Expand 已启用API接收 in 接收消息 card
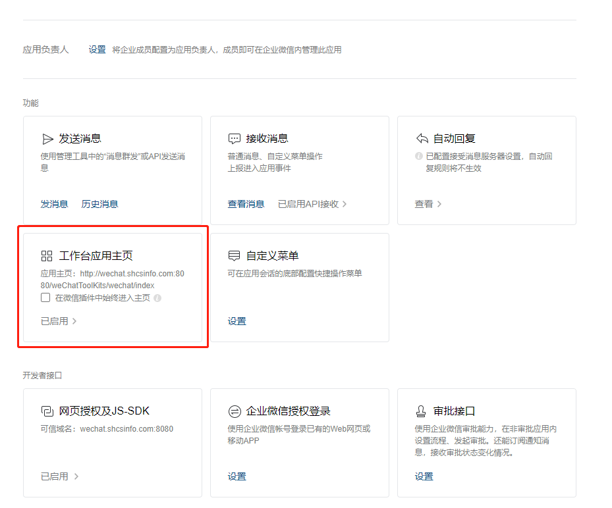 (312, 204)
